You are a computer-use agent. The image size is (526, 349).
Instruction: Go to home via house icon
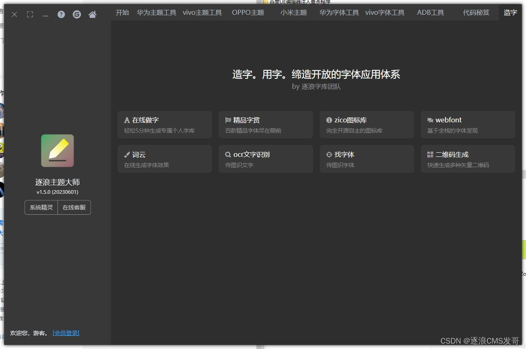pos(92,14)
